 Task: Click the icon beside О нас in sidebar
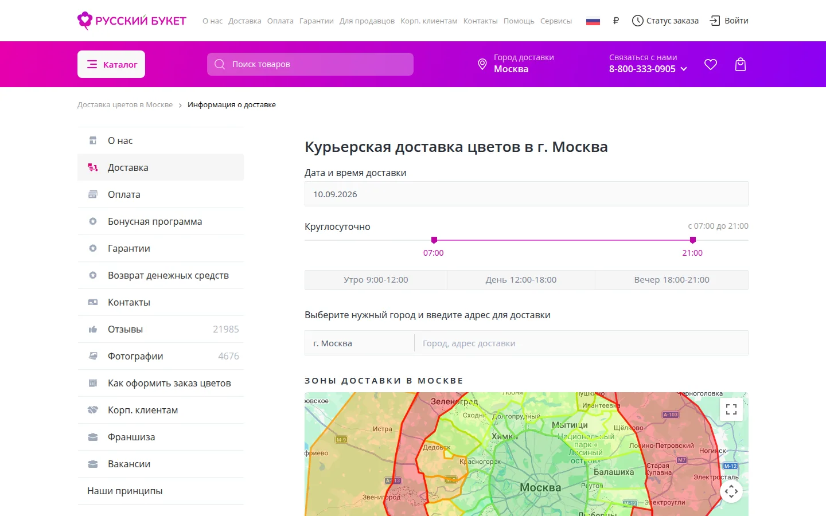pos(93,140)
